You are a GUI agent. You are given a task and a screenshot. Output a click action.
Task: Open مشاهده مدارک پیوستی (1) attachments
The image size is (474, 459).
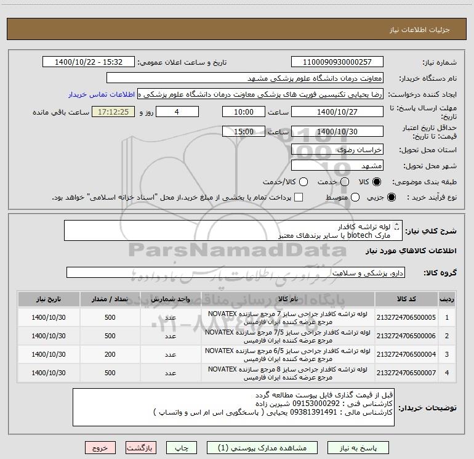click(x=262, y=448)
